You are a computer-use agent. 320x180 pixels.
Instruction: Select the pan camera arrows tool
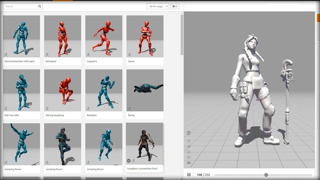click(x=189, y=146)
